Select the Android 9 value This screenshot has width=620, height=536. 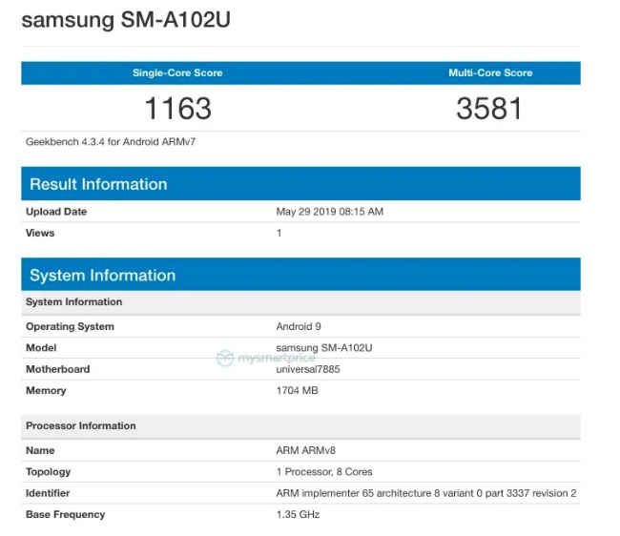click(299, 326)
